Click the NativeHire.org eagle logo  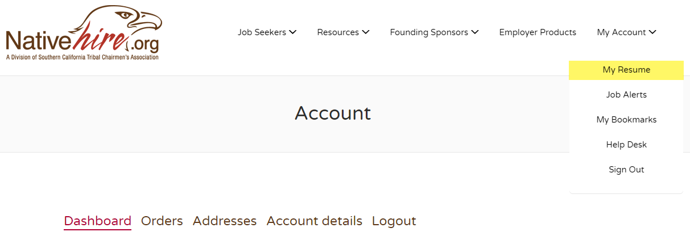pos(84,33)
